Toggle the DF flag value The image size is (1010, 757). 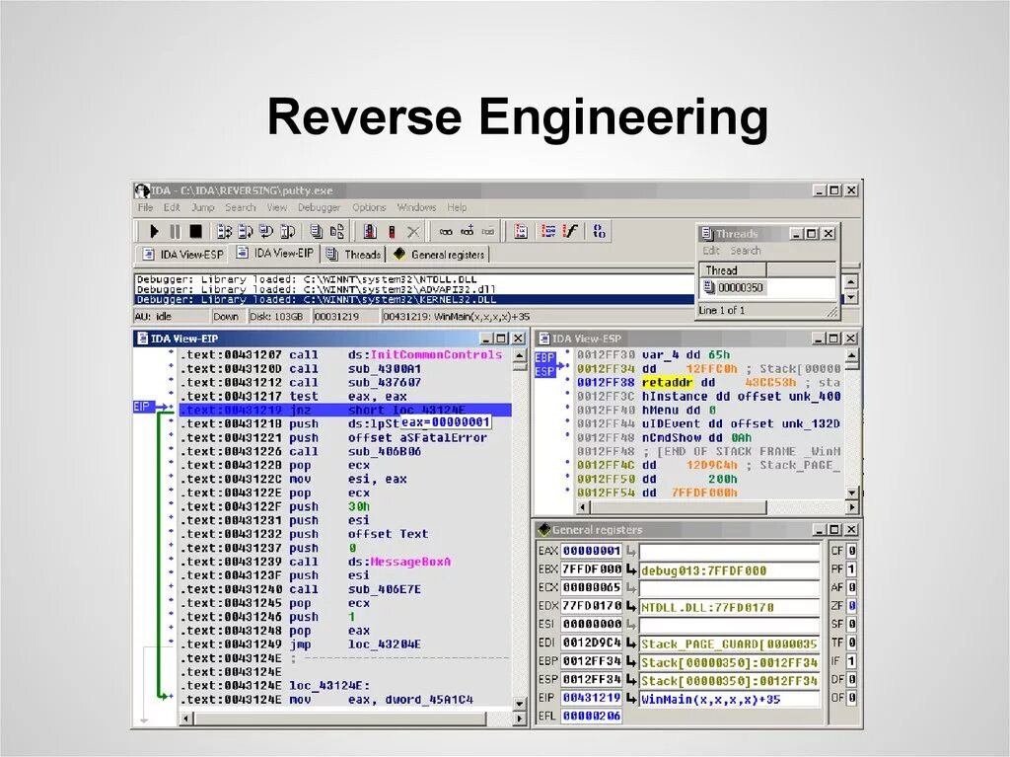pyautogui.click(x=851, y=679)
